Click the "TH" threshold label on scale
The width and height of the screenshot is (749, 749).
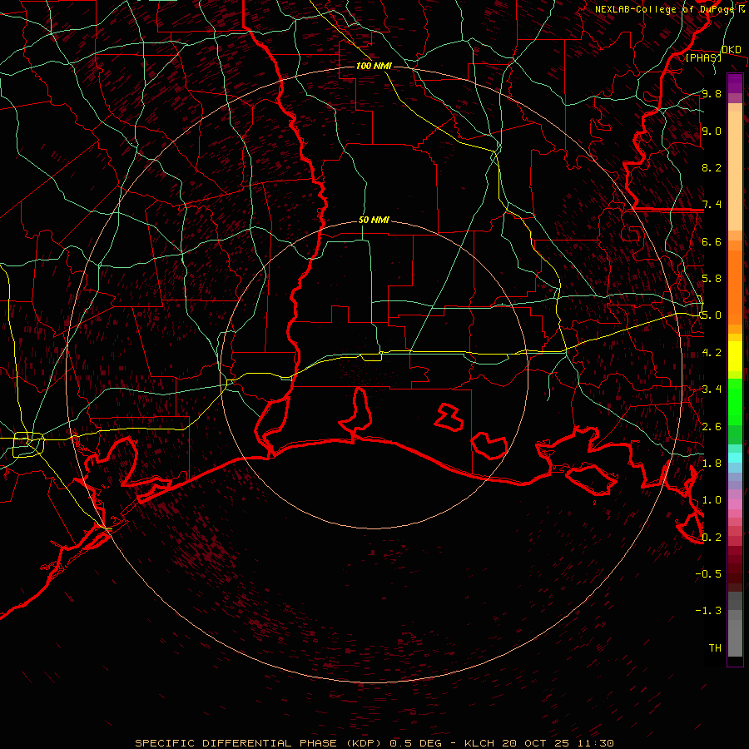coord(715,647)
